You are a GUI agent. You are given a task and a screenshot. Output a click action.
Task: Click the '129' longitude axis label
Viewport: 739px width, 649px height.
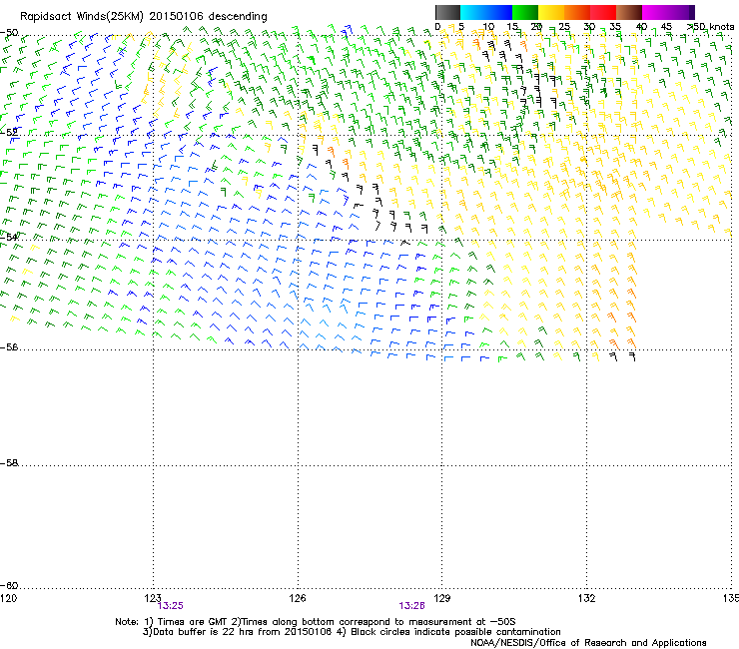point(442,598)
